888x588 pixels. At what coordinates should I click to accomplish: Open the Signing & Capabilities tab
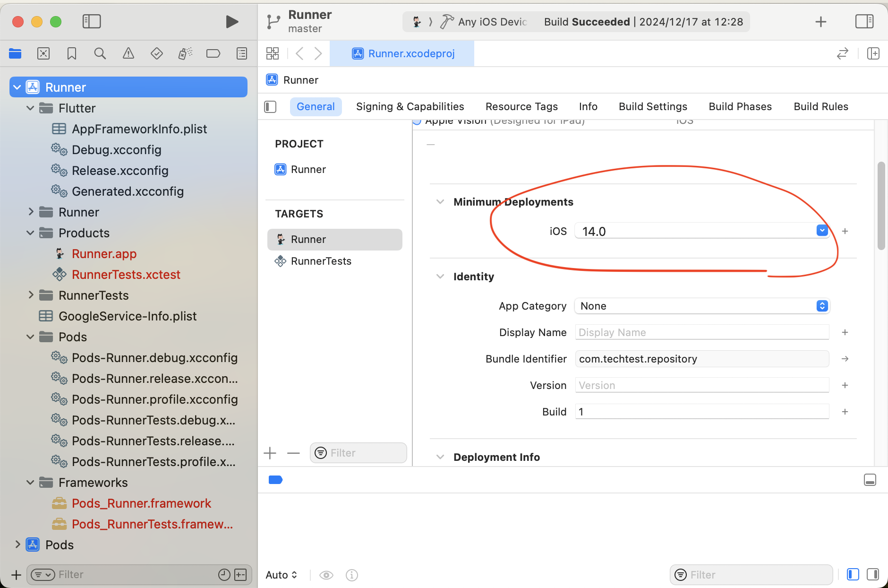coord(410,107)
